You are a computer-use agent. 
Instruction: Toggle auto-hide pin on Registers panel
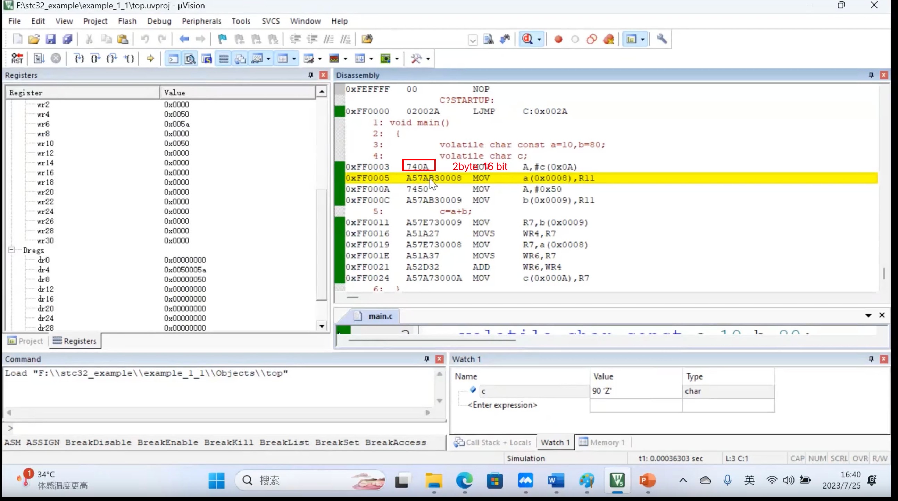(x=310, y=75)
